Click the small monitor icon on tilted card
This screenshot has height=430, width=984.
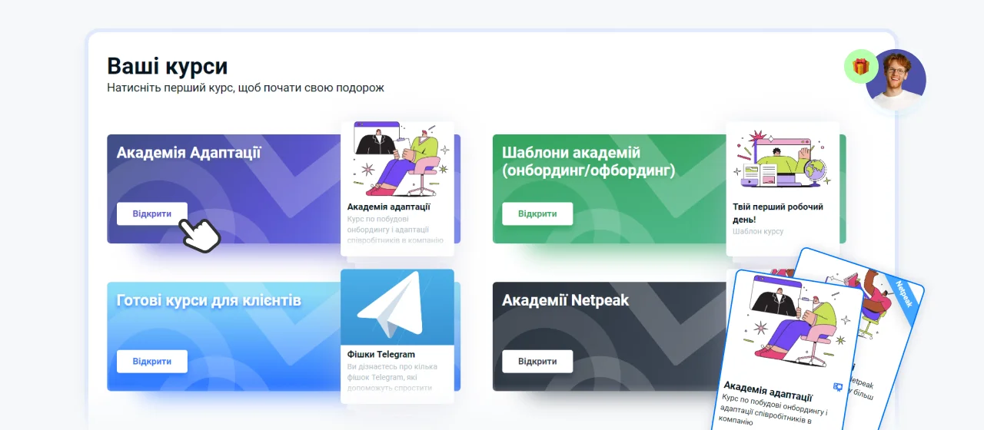click(838, 387)
